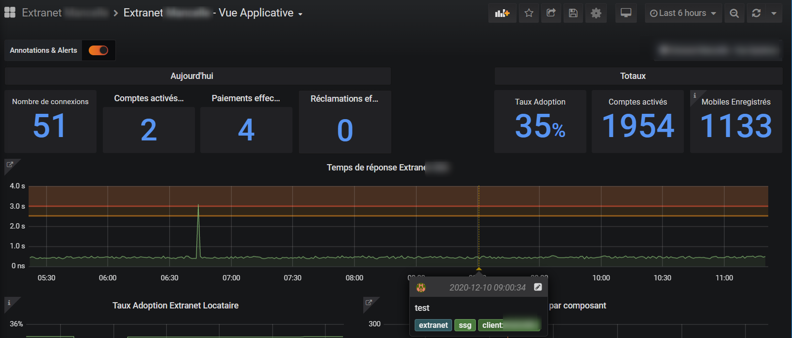
Task: Toggle the Annotations & Alerts switch
Action: coord(98,50)
